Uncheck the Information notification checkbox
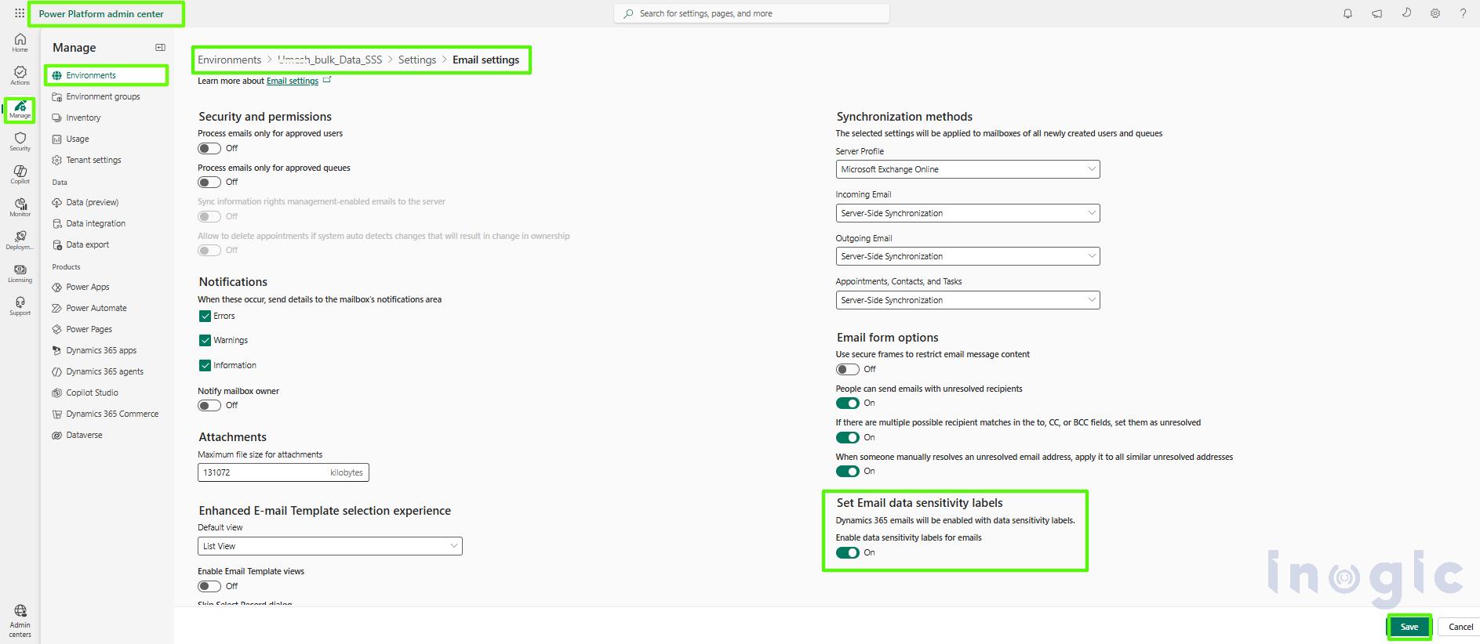Screen dimensions: 1480x644 (205, 365)
